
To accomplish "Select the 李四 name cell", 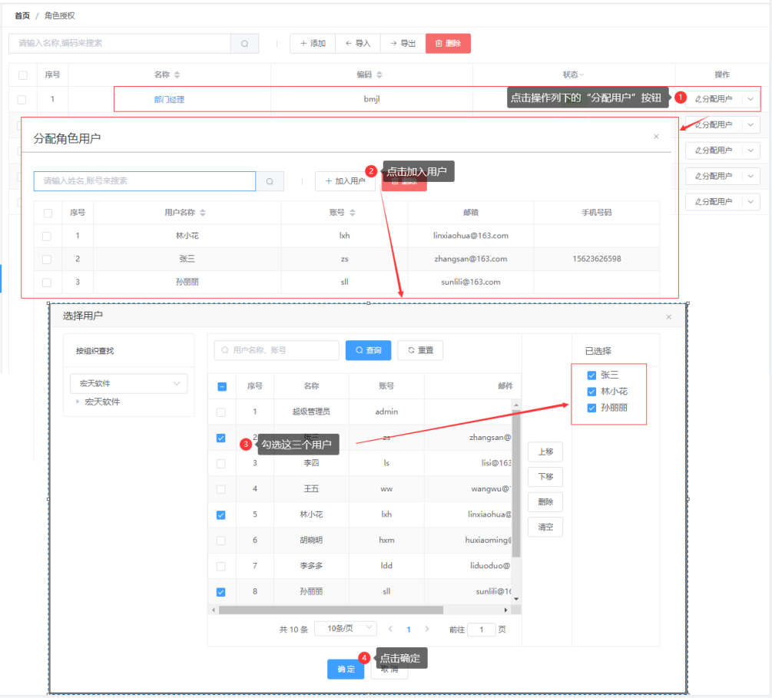I will [311, 463].
